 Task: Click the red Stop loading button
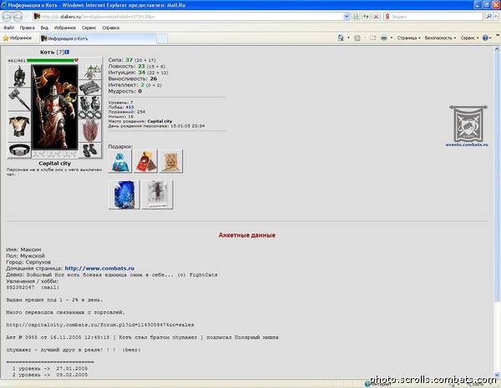click(x=377, y=17)
